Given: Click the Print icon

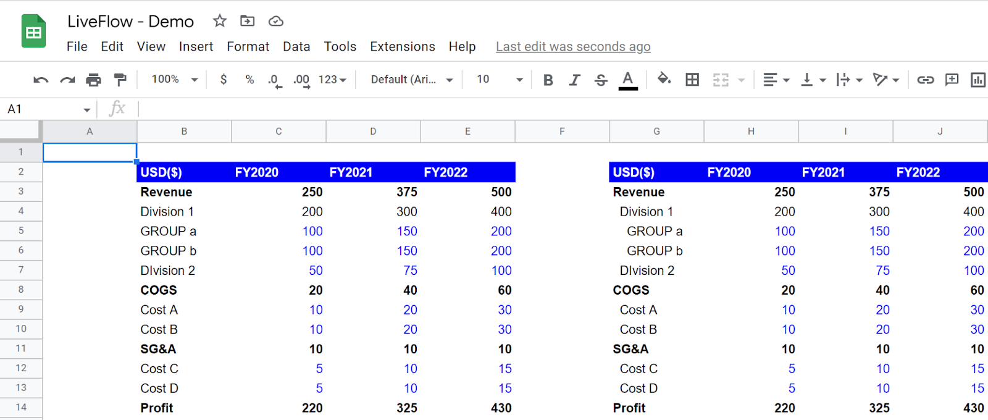Looking at the screenshot, I should 93,80.
